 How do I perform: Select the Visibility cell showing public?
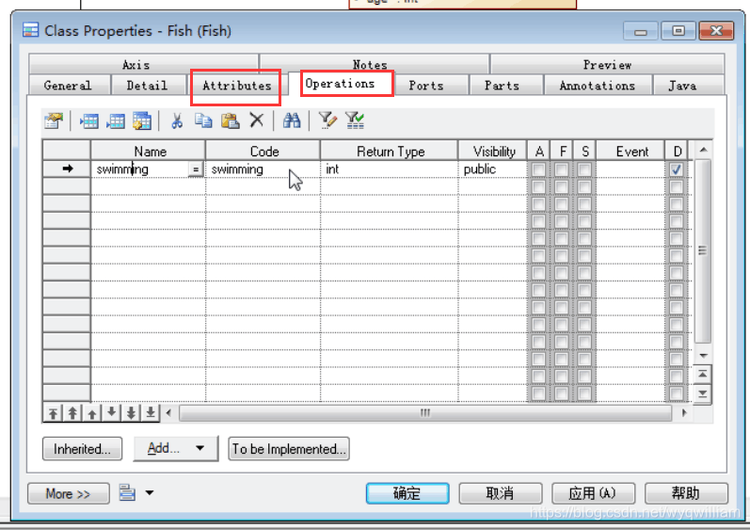492,169
